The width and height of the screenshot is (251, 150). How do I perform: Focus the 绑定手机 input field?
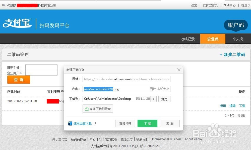click(x=41, y=67)
